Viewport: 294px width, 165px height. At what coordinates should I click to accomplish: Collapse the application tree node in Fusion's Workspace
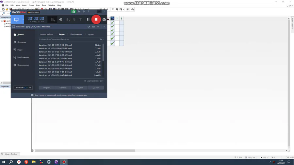coord(2,21)
